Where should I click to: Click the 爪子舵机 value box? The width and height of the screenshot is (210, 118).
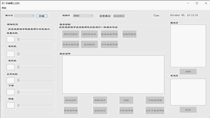click(10, 80)
